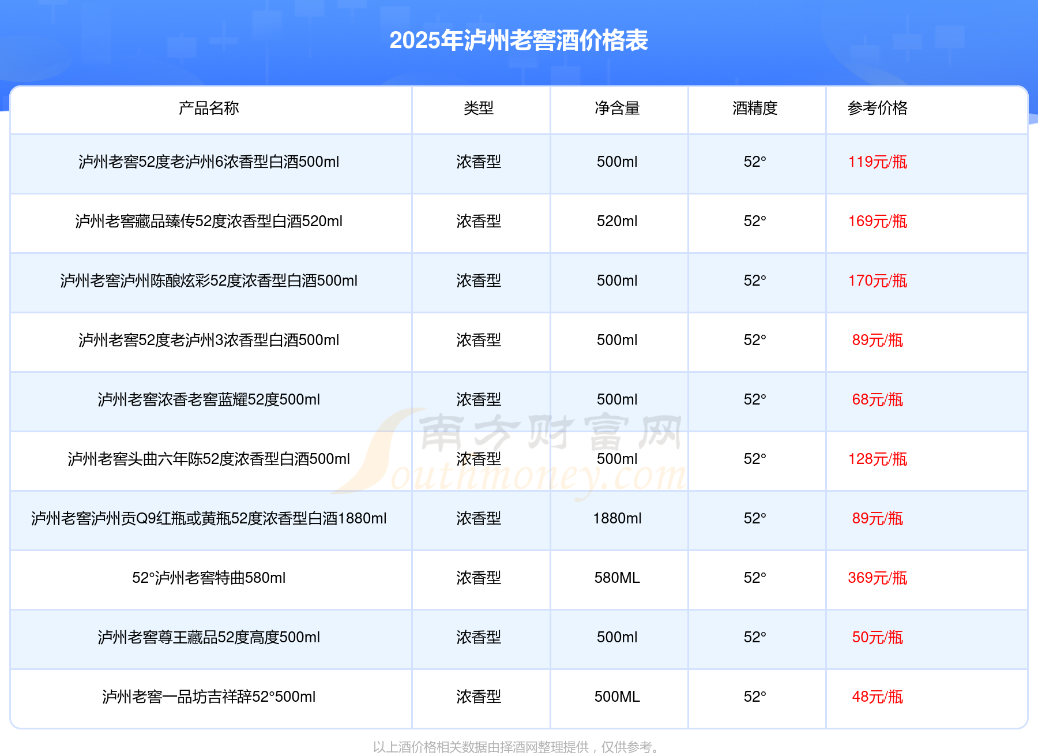Select the "产品名称" column header
This screenshot has height=756, width=1038.
pos(209,108)
